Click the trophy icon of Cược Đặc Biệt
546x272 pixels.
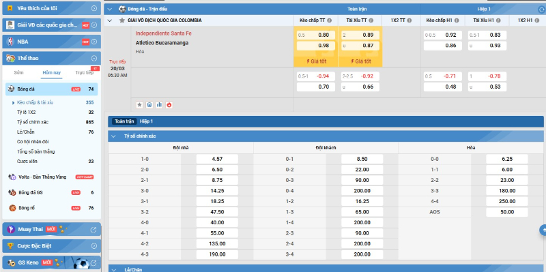[10, 246]
